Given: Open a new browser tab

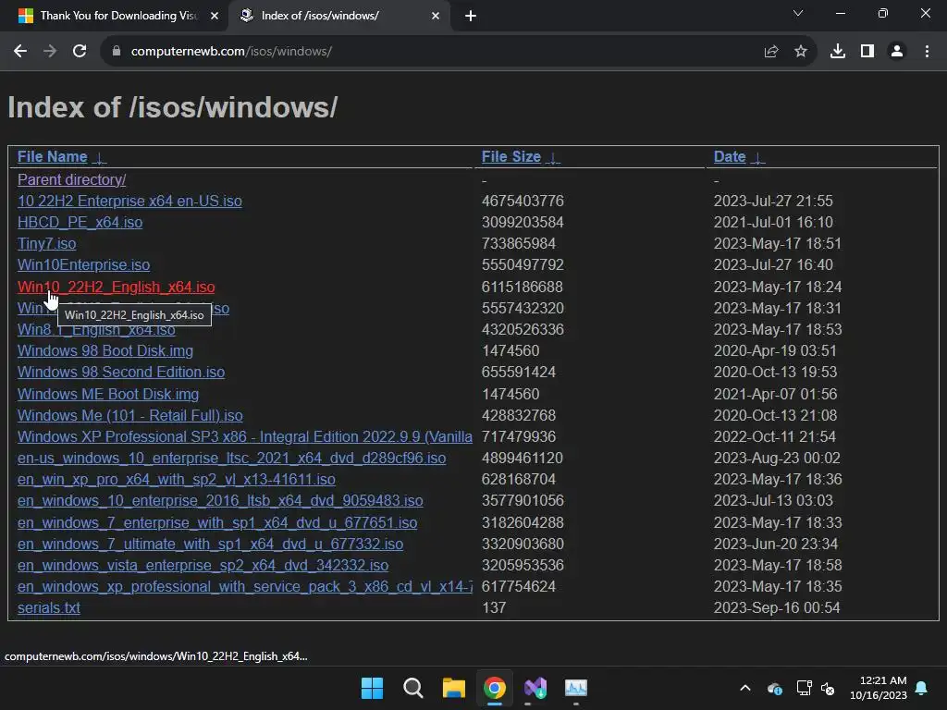Looking at the screenshot, I should tap(471, 16).
